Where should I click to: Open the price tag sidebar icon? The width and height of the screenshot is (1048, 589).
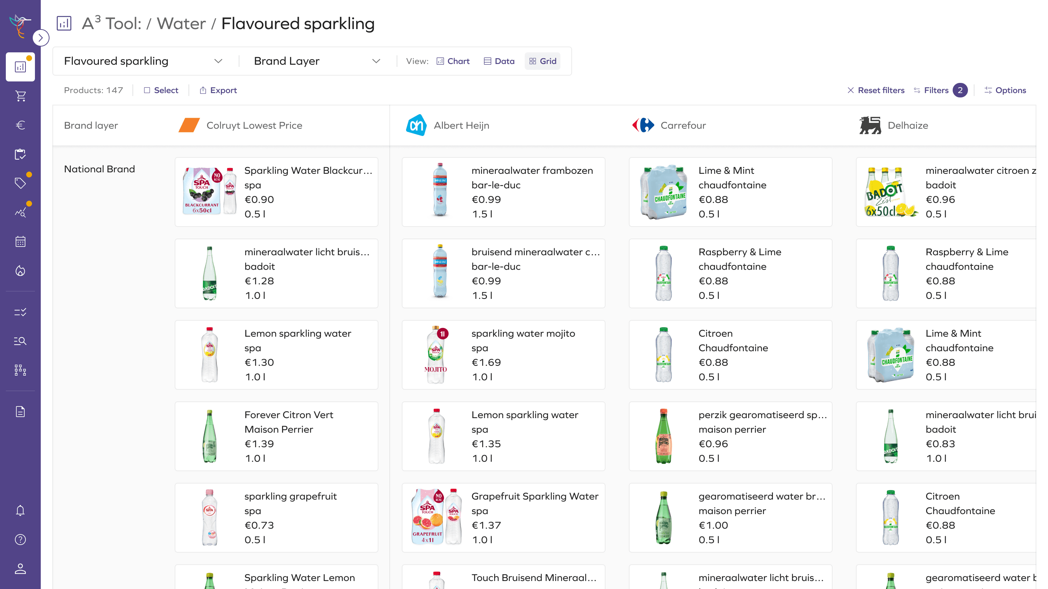coord(20,183)
